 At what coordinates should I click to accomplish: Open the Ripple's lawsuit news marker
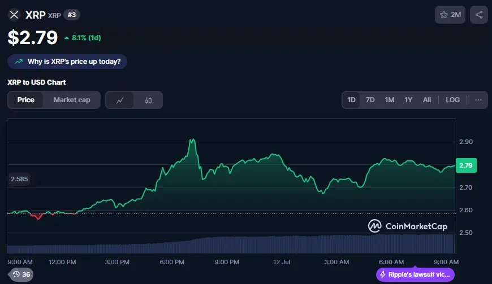[x=415, y=274]
